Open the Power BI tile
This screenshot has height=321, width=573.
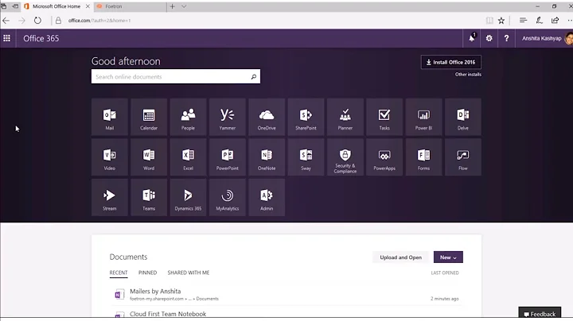(424, 117)
